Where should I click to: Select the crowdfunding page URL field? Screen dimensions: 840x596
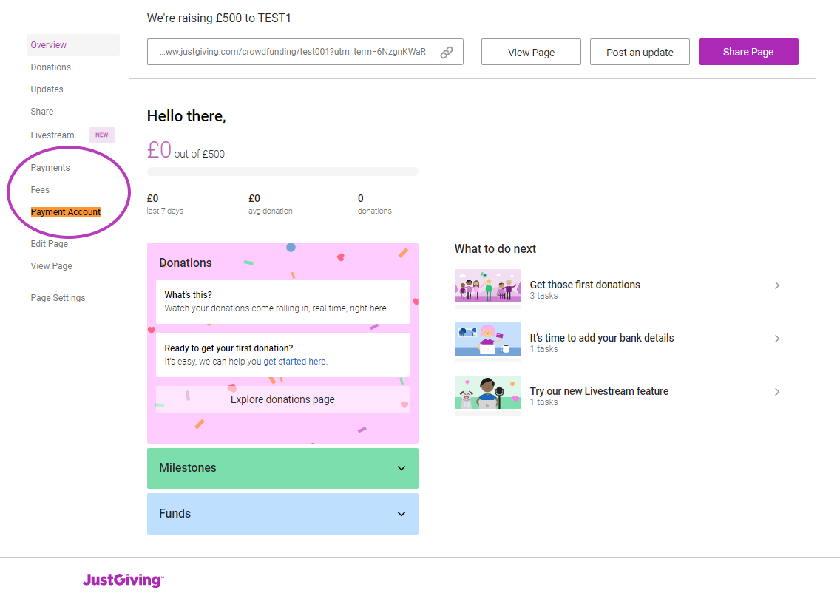(x=290, y=52)
